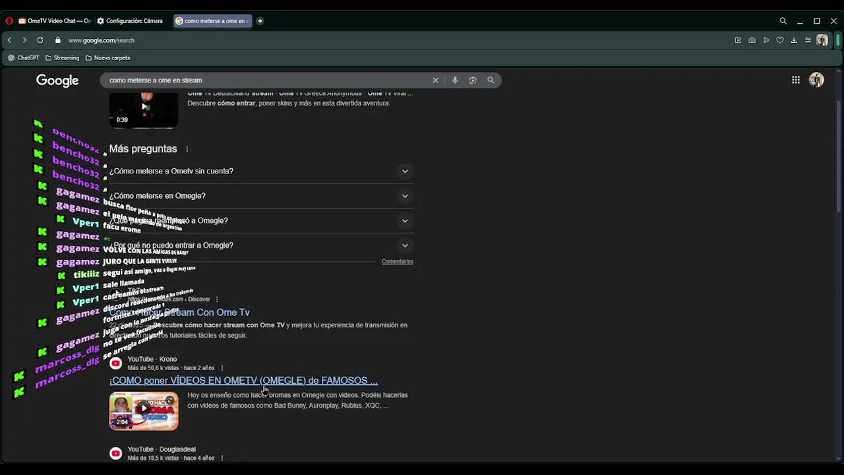Open the Google account avatar
Screen dimensions: 844x475
[816, 80]
